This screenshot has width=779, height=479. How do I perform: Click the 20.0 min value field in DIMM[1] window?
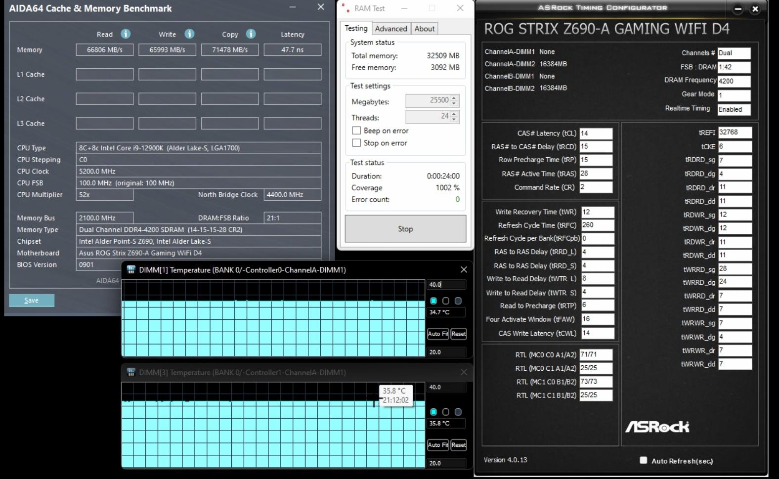point(446,352)
